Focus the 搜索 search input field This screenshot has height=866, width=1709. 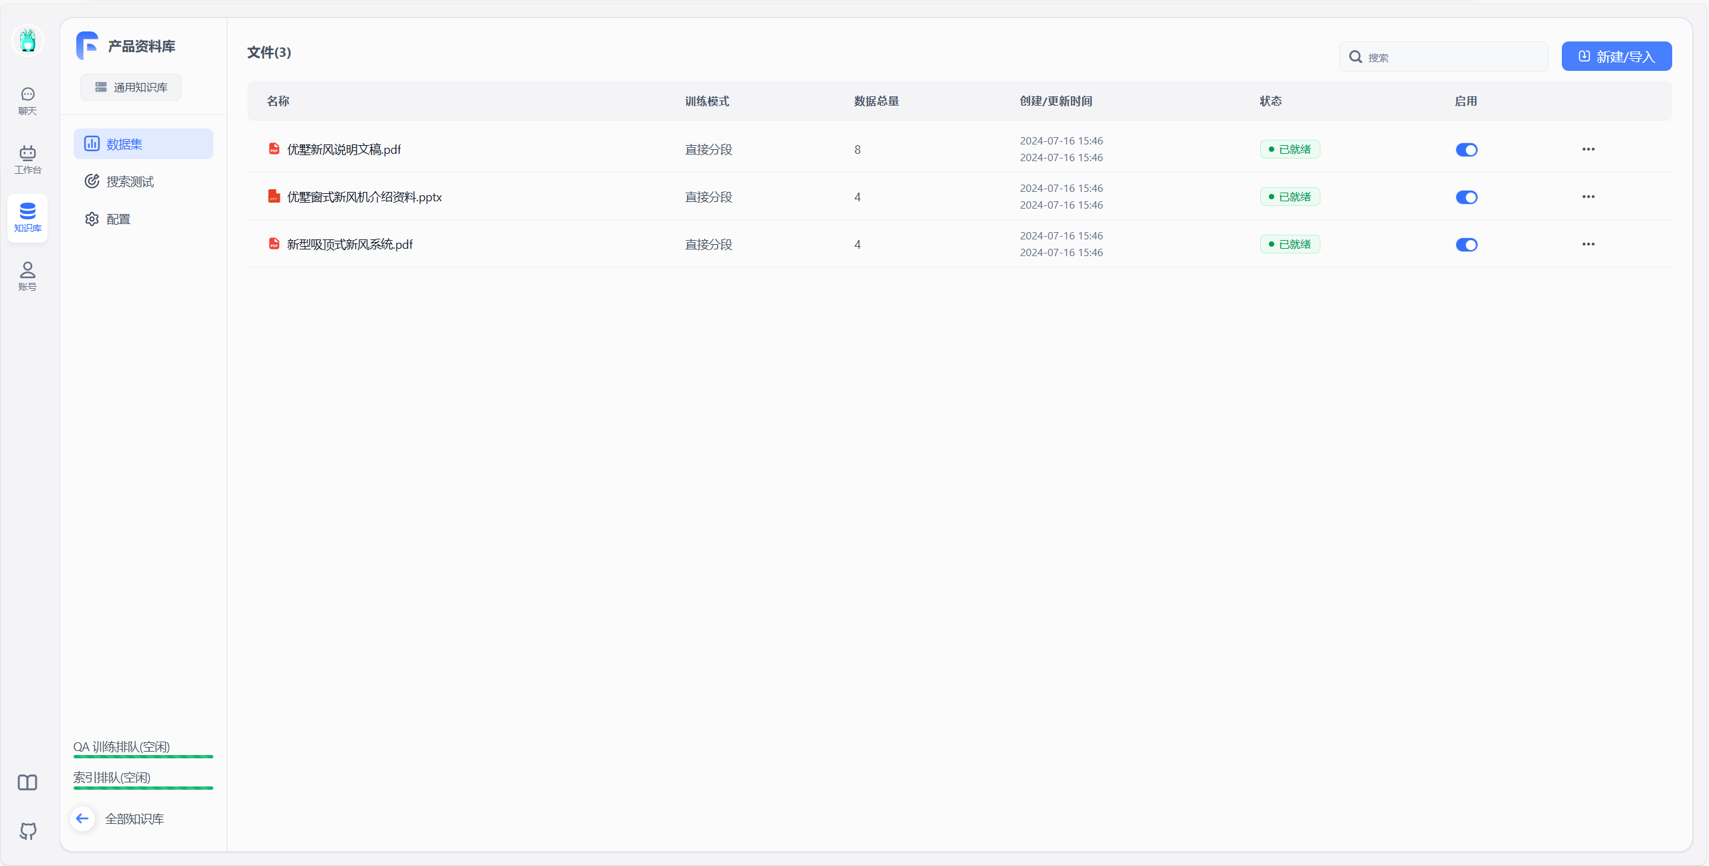click(x=1451, y=58)
